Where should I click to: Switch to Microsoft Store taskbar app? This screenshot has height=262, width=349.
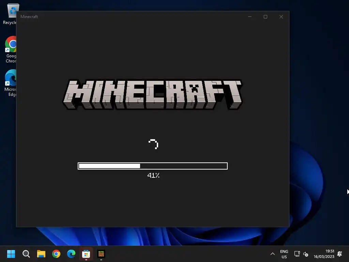(x=86, y=254)
